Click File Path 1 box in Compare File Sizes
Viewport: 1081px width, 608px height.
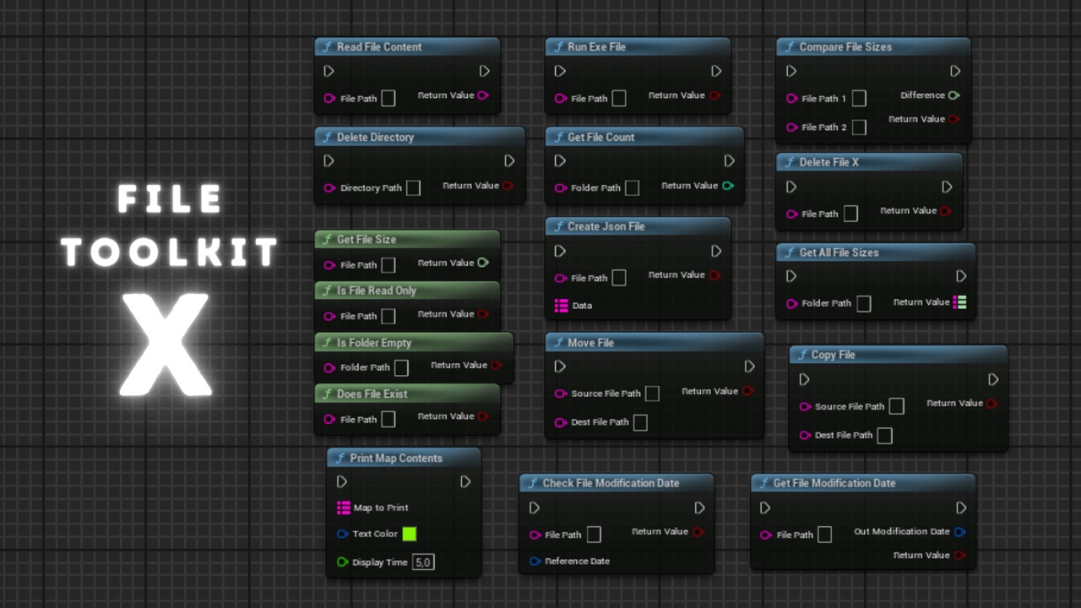[859, 99]
